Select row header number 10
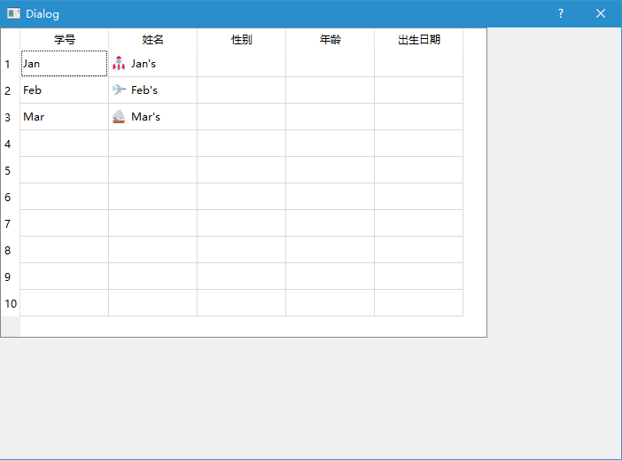This screenshot has width=622, height=460. 11,303
